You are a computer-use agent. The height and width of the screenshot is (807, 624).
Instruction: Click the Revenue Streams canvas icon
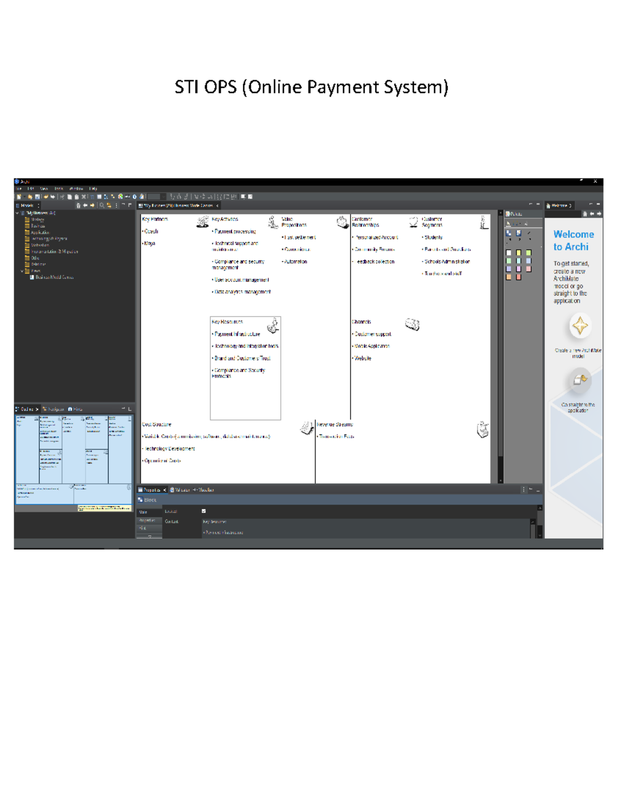point(483,429)
